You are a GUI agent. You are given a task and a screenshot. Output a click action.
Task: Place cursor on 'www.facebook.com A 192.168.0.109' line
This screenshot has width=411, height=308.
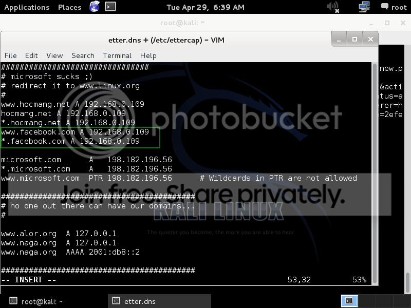(75, 132)
